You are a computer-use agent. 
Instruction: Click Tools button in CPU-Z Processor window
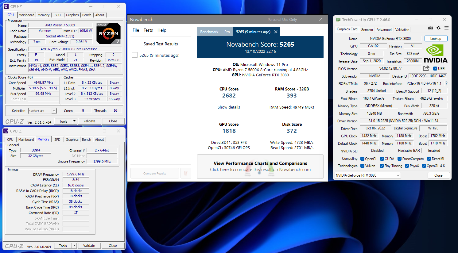63,121
